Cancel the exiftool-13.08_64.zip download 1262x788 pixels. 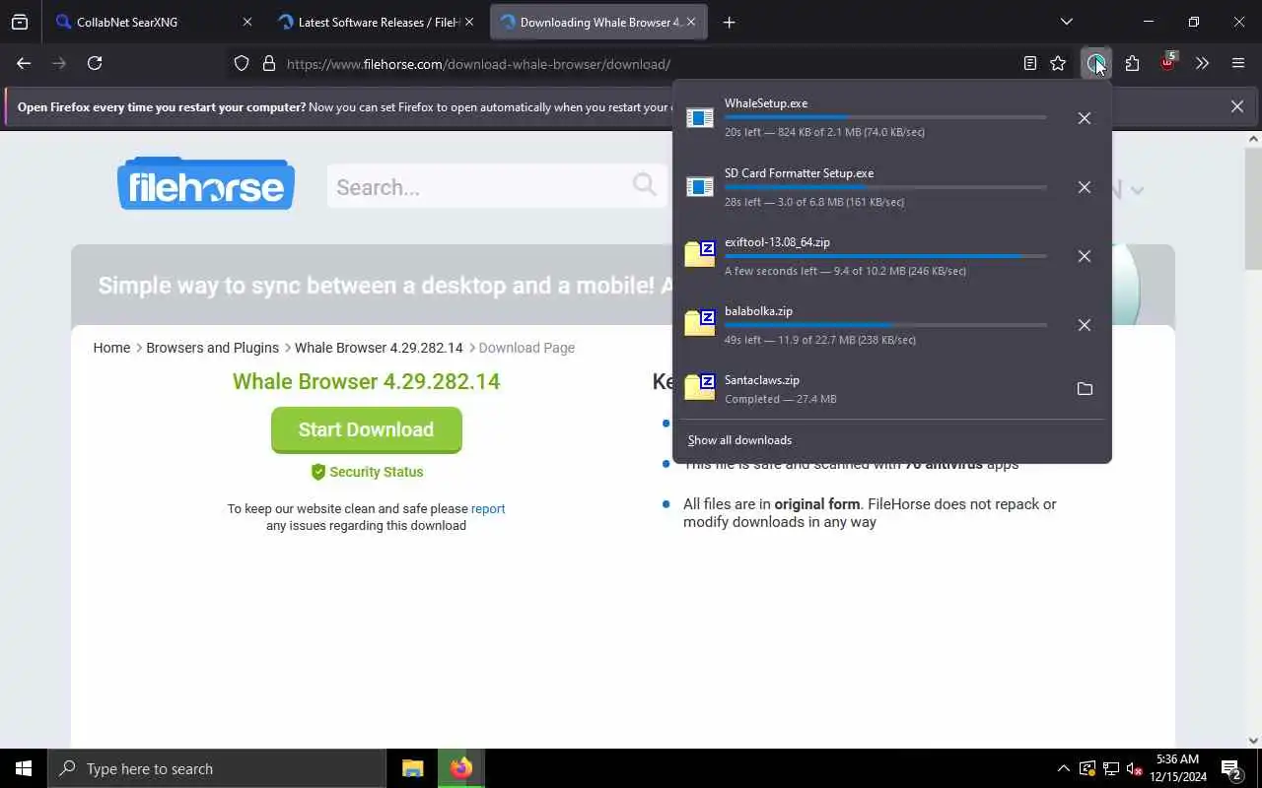(1084, 256)
